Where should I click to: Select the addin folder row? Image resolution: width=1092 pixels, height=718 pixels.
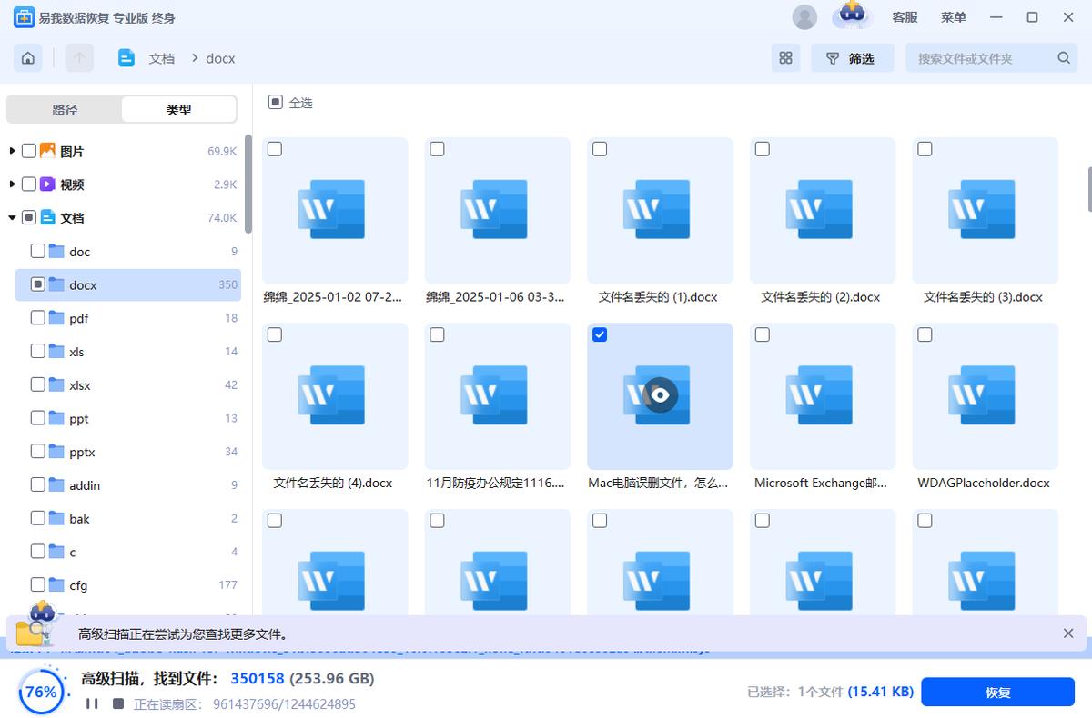click(x=128, y=485)
